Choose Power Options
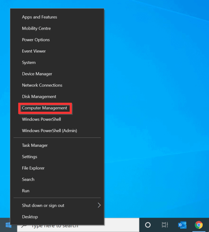The image size is (209, 232). pos(36,40)
